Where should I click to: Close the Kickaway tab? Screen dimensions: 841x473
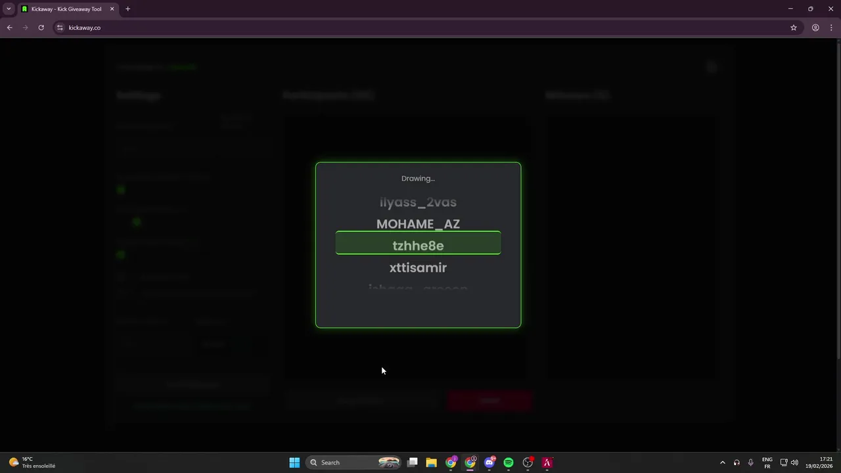click(x=112, y=9)
